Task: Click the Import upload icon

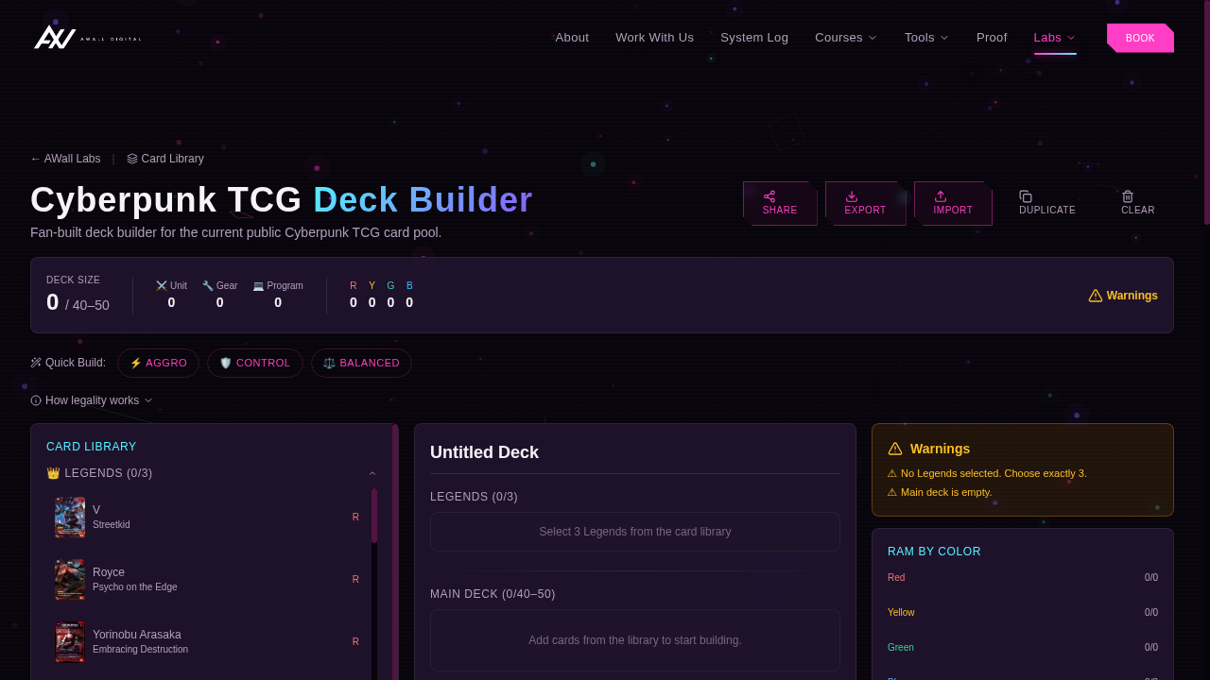Action: [x=941, y=196]
